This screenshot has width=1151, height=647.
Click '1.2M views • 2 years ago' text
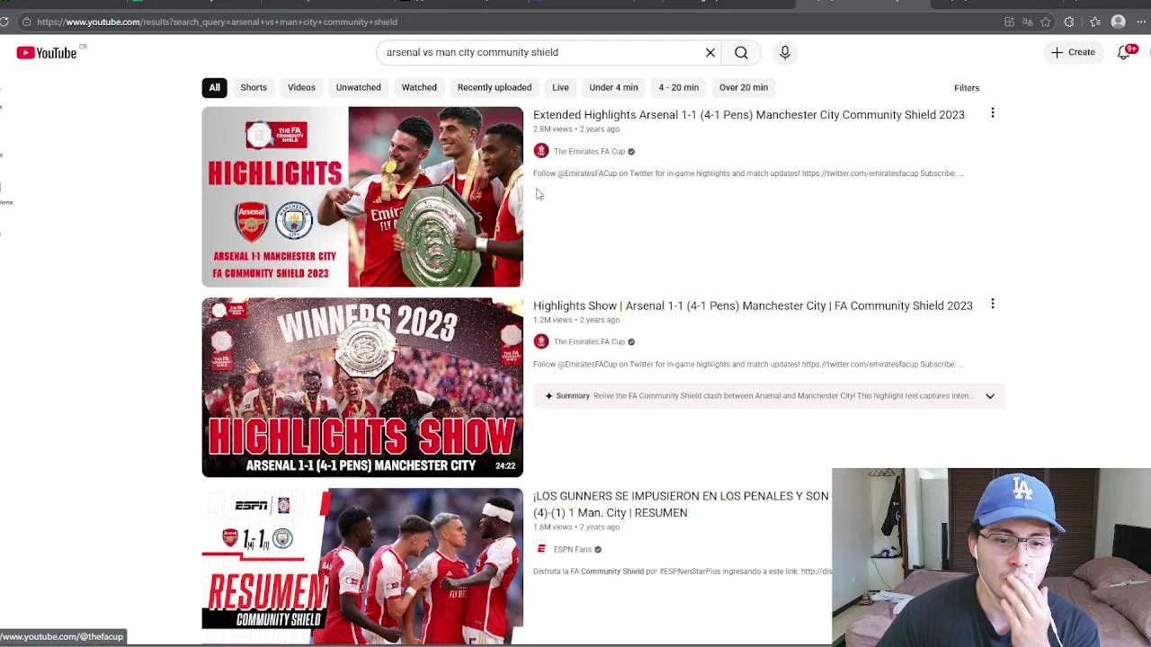576,320
